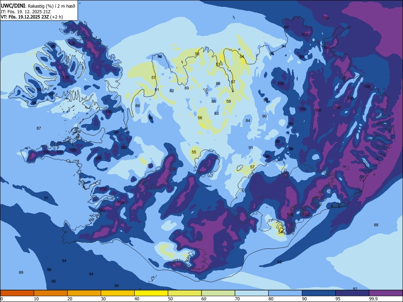The height and width of the screenshot is (302, 403).
Task: Click the 'IT: Fös. 19. 12. 2025 21Z' line
Action: point(26,12)
